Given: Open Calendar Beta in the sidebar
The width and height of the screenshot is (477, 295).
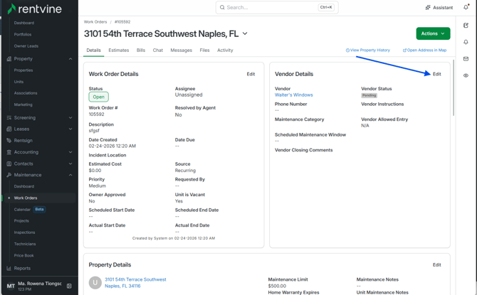Looking at the screenshot, I should 29,209.
